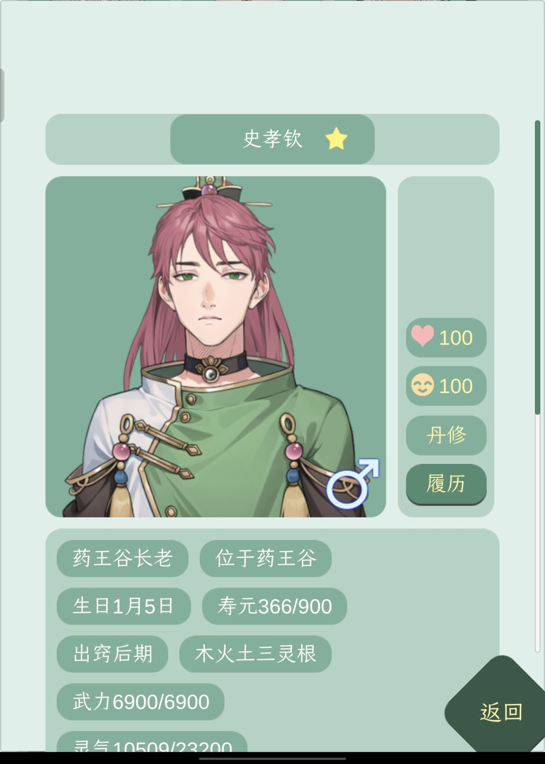Click the affection value 100 pill
Screen dimensions: 545x764
point(446,337)
